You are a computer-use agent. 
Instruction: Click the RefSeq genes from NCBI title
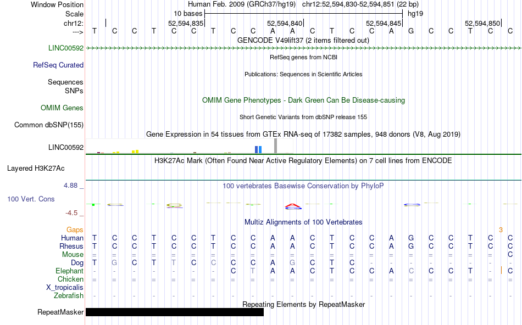pyautogui.click(x=304, y=57)
